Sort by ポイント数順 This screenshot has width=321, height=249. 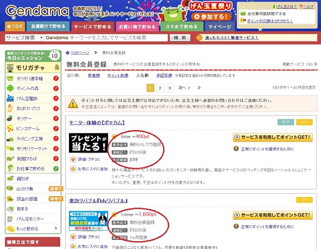tap(118, 76)
